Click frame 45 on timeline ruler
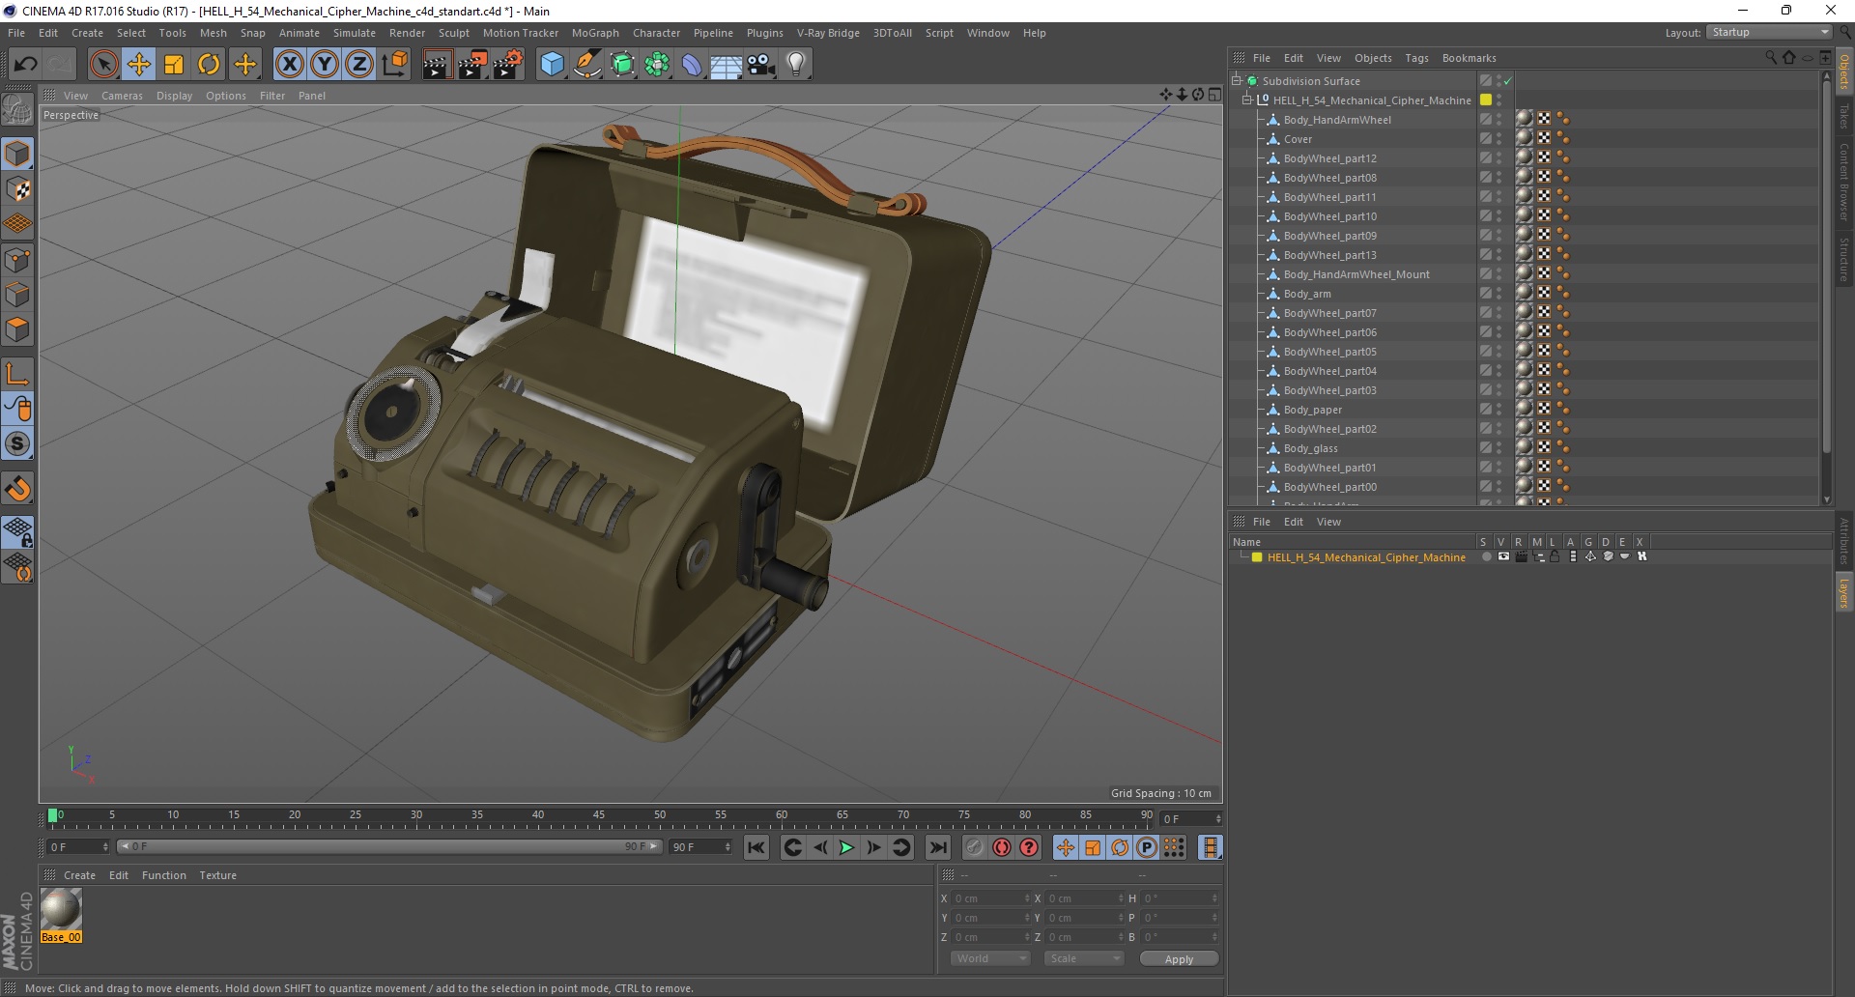 599,817
